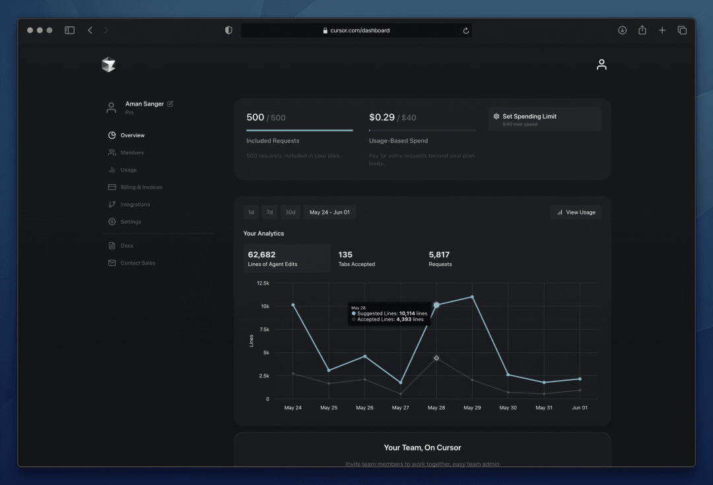Show tab overview icon
713x485 pixels.
(682, 30)
